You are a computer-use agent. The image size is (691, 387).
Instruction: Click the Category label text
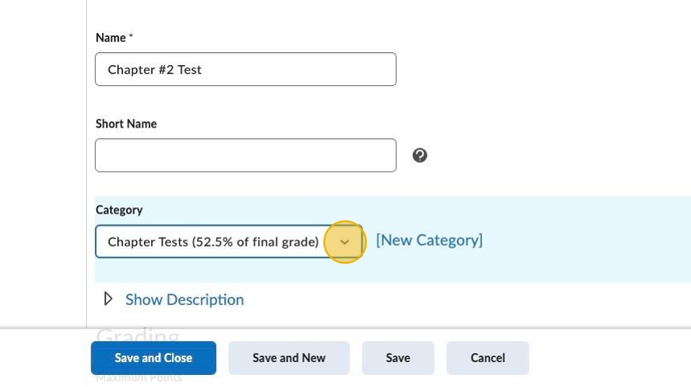click(x=119, y=210)
